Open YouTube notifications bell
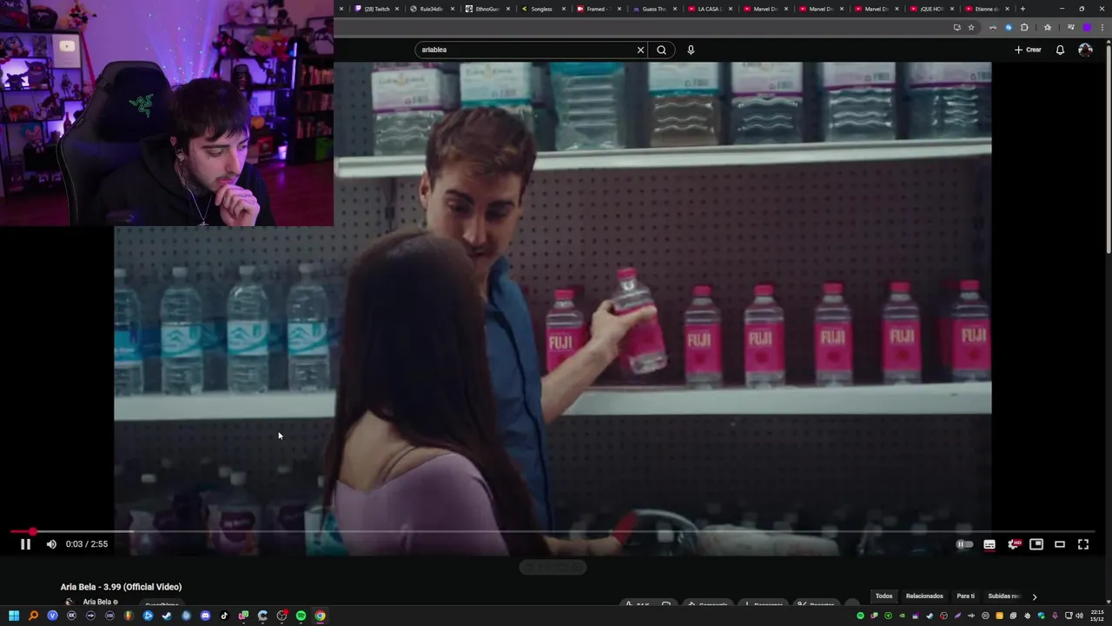This screenshot has height=626, width=1112. click(x=1060, y=50)
